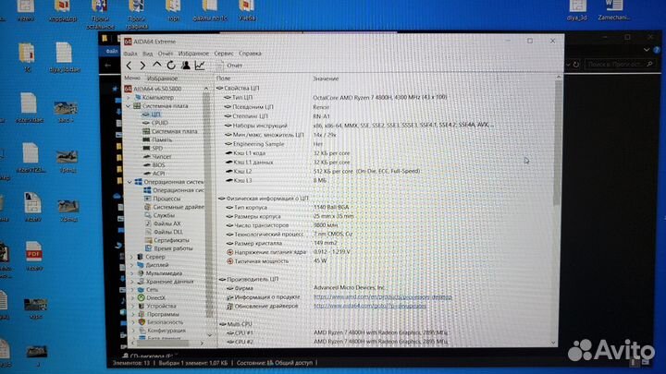The image size is (666, 374).
Task: Open the Вид menu
Action: coord(147,54)
